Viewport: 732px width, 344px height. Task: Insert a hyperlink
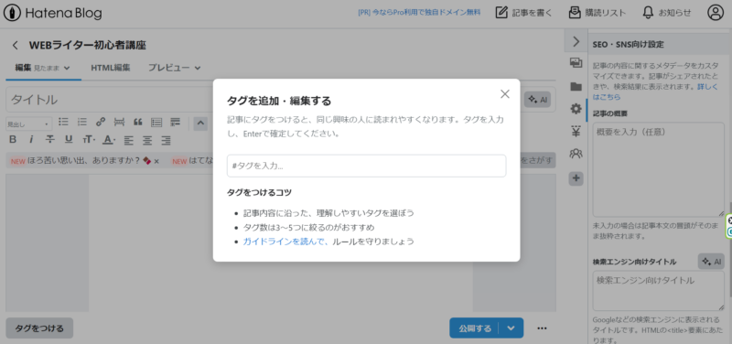[101, 123]
